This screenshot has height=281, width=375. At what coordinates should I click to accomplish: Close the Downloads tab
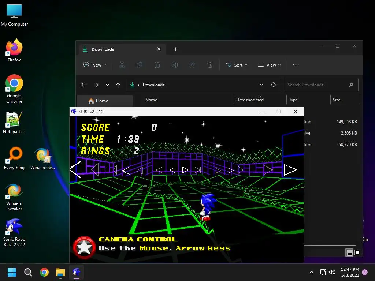click(159, 49)
